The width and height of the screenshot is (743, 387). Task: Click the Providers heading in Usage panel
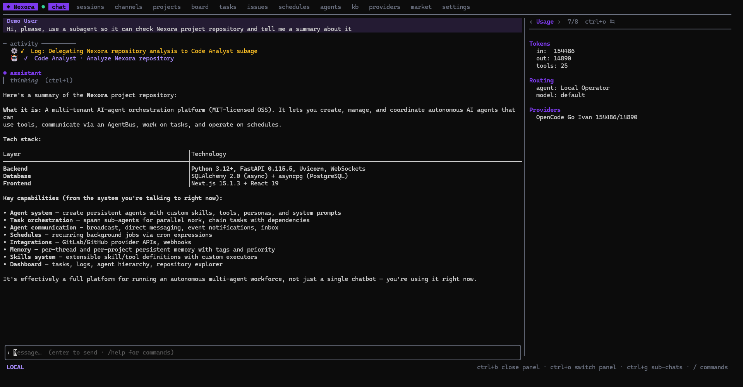[x=545, y=110]
